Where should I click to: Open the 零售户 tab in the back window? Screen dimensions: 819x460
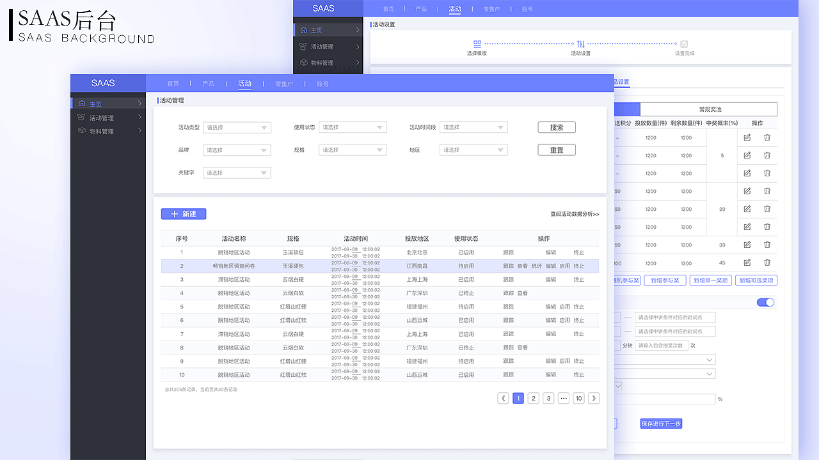pyautogui.click(x=491, y=9)
